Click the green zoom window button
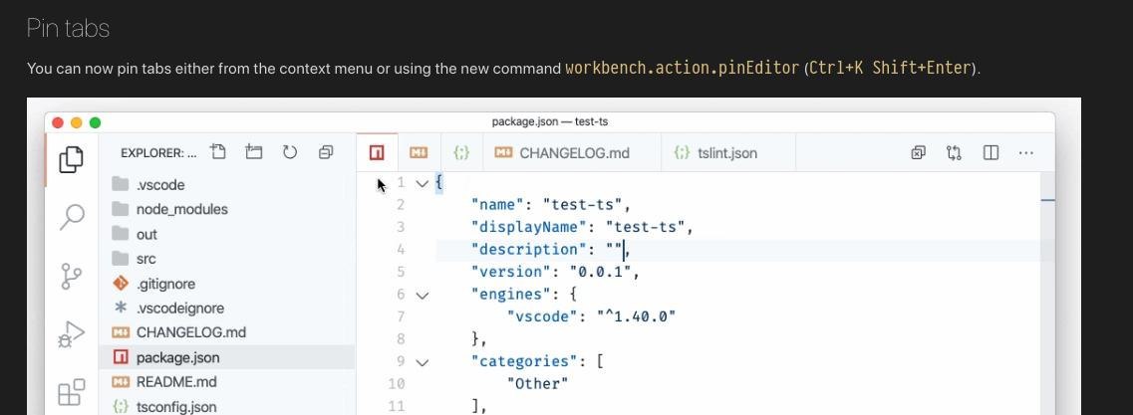 click(95, 122)
